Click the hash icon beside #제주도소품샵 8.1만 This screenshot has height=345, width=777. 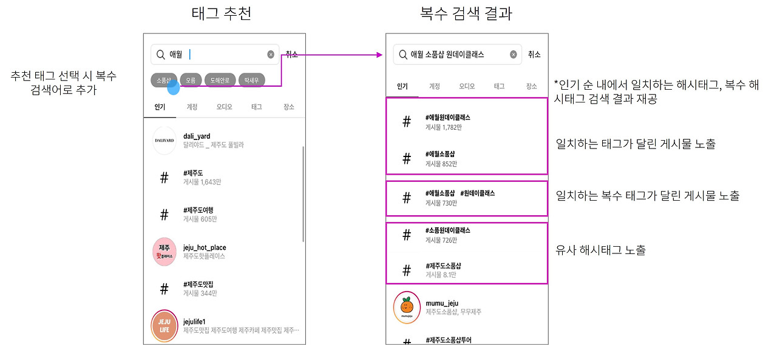[x=407, y=270]
